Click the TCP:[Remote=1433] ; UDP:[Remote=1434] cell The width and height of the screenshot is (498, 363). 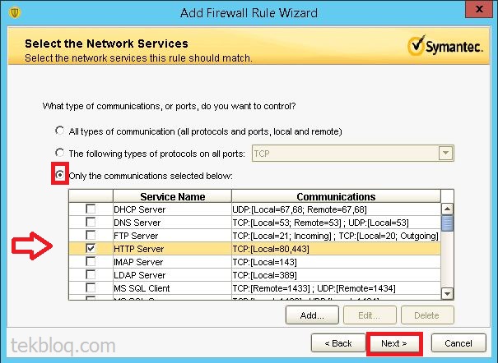coord(336,288)
